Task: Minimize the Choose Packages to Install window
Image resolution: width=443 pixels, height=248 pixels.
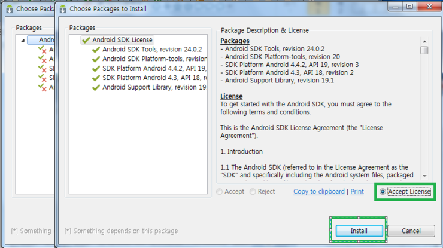Action: coord(396,6)
